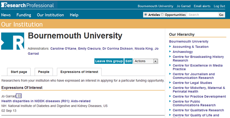Open the Our Institution menu

(x=50, y=15)
